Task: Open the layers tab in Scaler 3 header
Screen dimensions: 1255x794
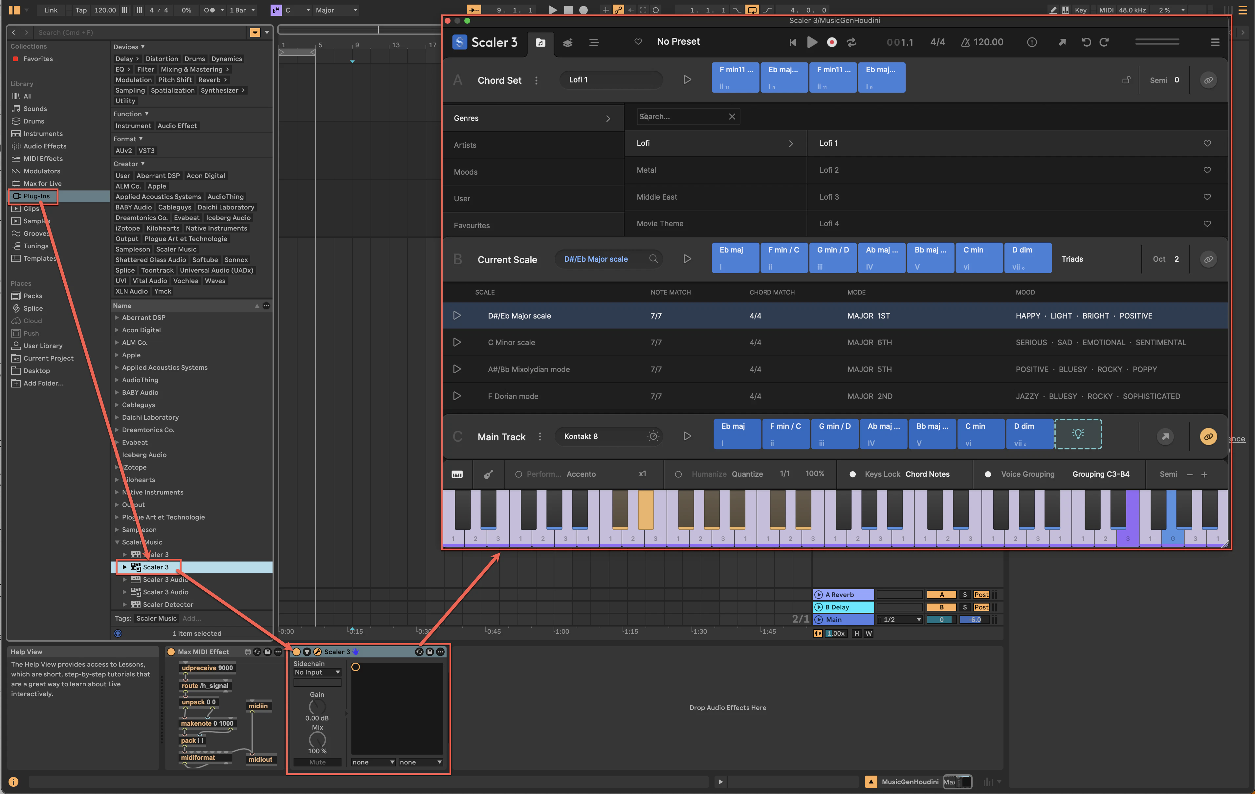Action: point(567,42)
